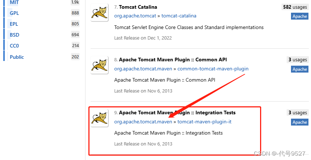The image size is (311, 160).
Task: Filter by EPL license
Action: click(x=14, y=24)
